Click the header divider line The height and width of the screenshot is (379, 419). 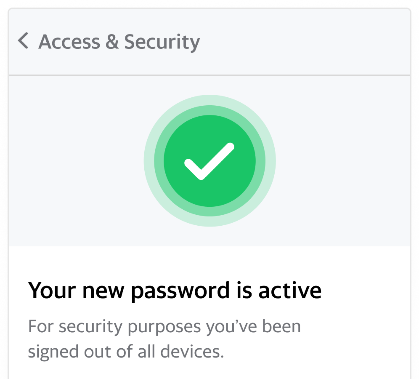[209, 75]
